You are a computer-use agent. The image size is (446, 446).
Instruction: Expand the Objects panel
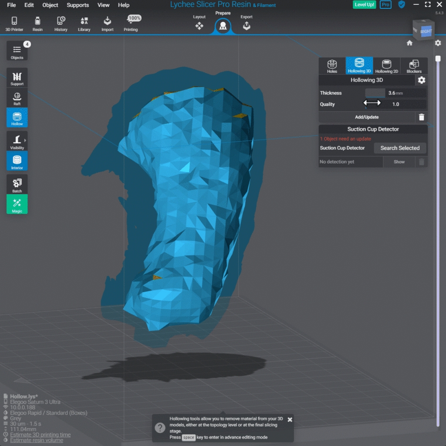17,51
